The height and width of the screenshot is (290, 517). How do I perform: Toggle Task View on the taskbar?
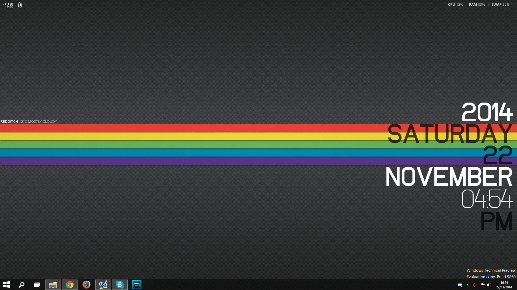point(37,285)
